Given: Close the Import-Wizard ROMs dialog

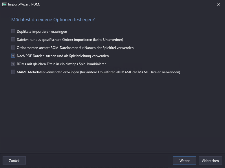Looking at the screenshot, I should pos(219,4).
